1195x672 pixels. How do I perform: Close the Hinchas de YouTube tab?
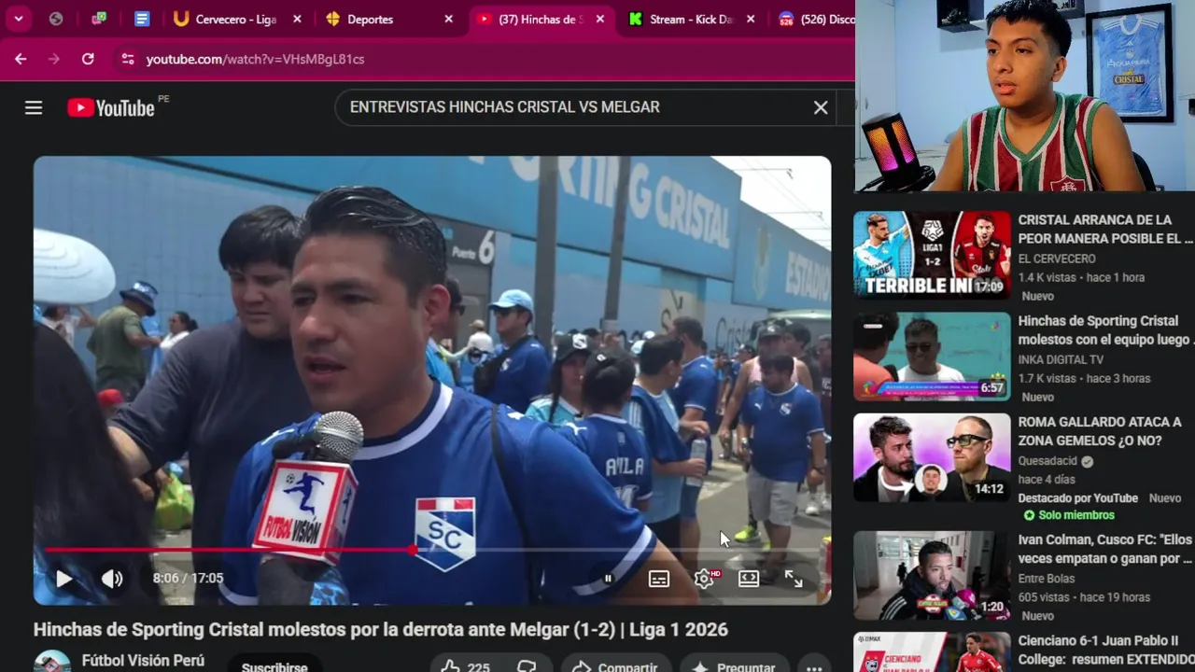click(600, 19)
